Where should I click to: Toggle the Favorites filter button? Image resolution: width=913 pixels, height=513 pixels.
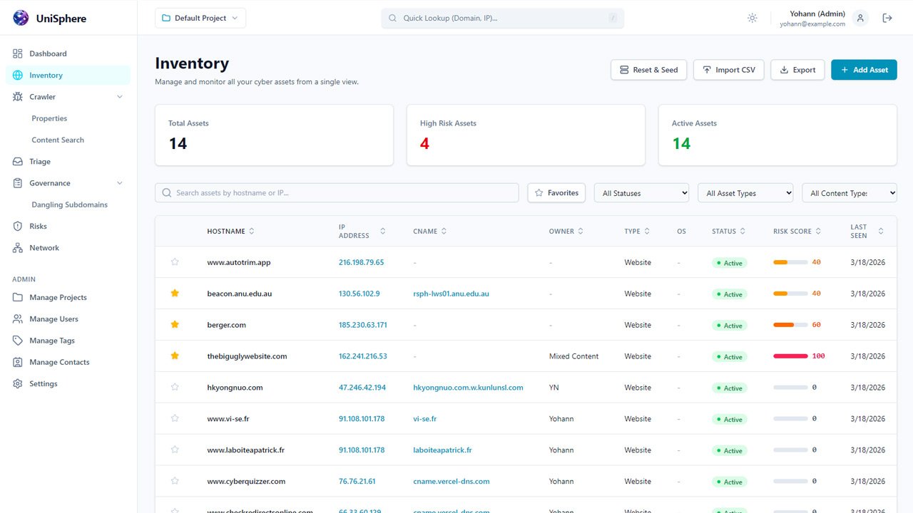click(x=556, y=192)
